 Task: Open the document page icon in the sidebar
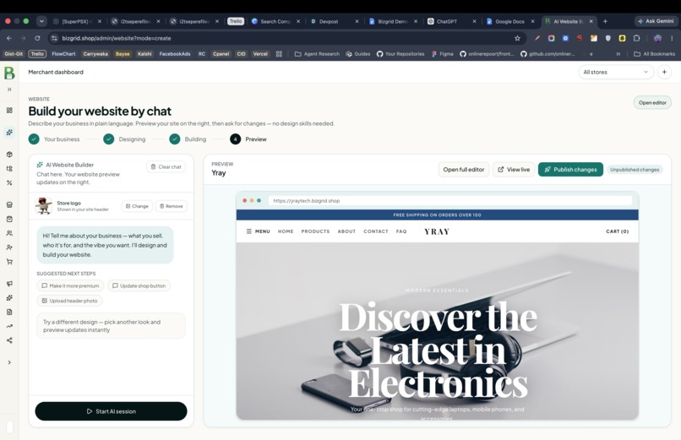click(x=9, y=312)
